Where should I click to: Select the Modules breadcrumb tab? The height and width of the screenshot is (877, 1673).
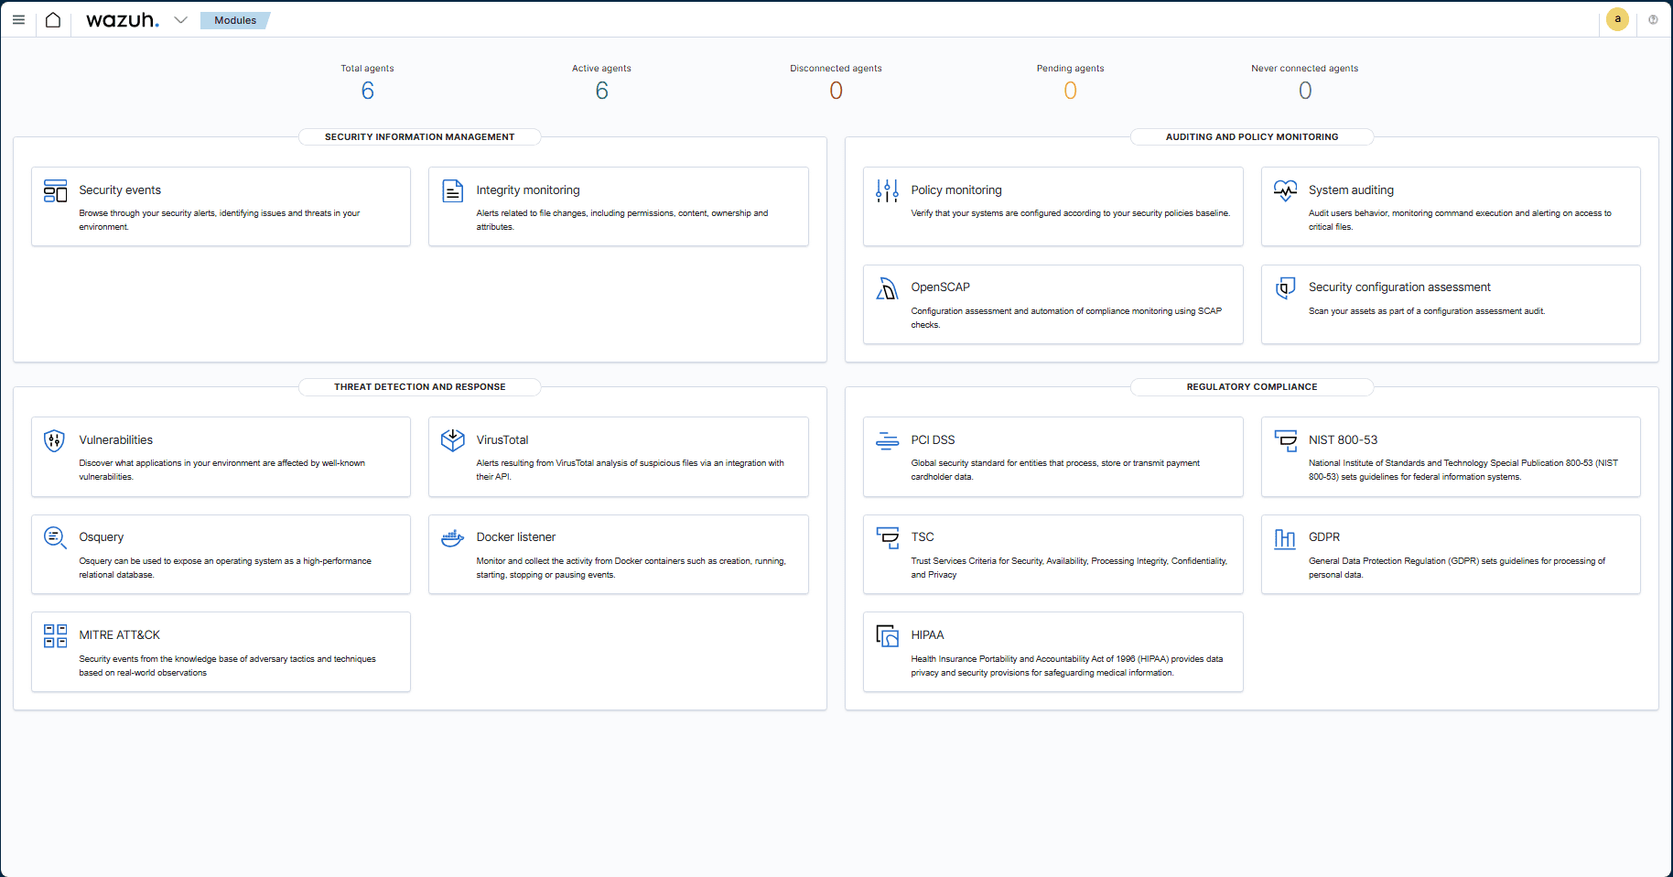[x=235, y=20]
